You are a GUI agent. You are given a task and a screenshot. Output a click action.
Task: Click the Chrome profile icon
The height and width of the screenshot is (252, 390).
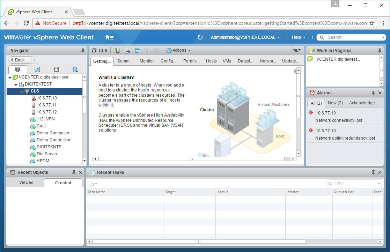point(335,4)
